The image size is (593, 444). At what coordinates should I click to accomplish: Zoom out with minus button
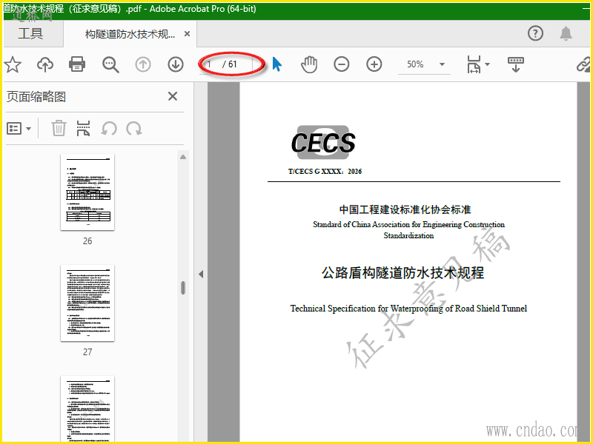point(342,64)
